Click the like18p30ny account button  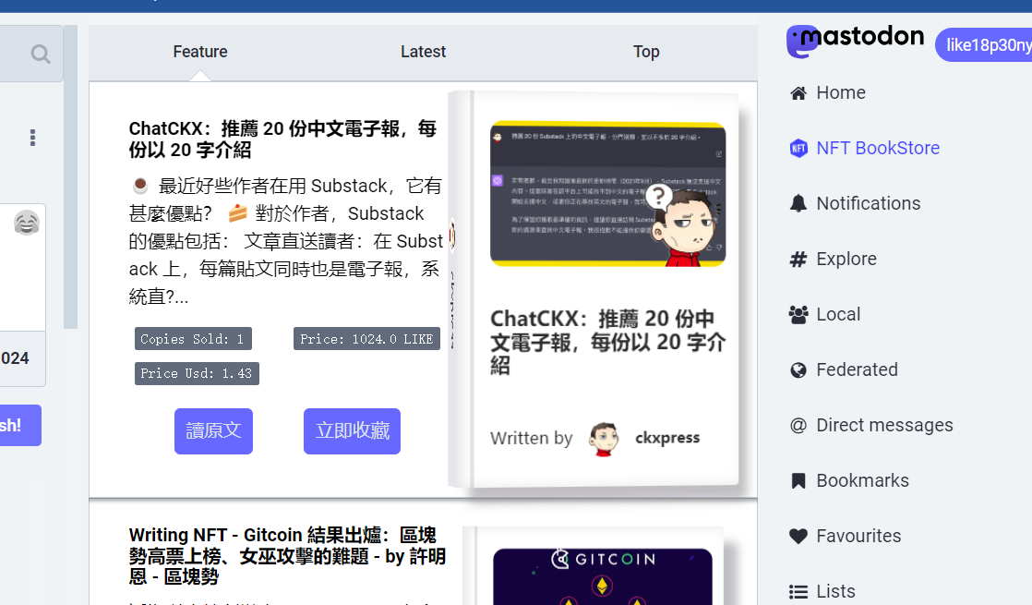pos(983,44)
